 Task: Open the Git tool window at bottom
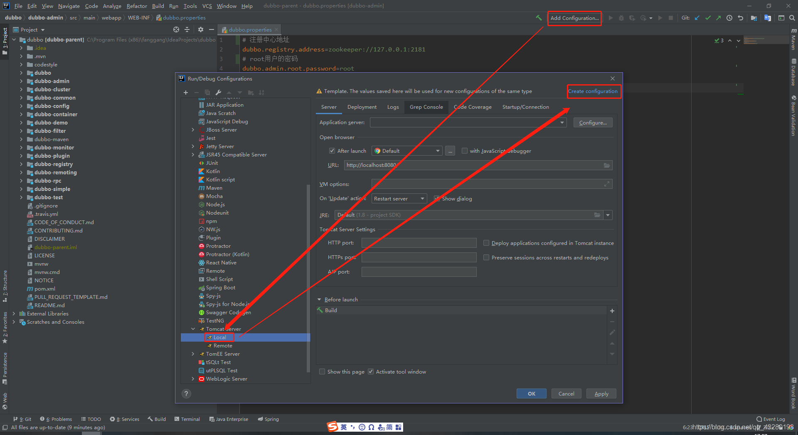coord(22,419)
